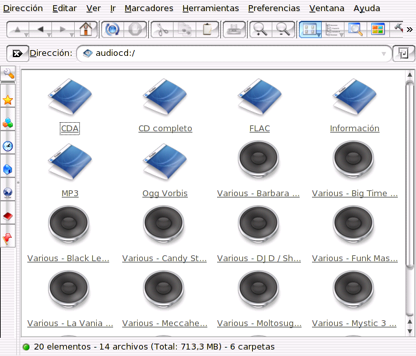Click the hammer configuration icon in toolbar

point(398,29)
